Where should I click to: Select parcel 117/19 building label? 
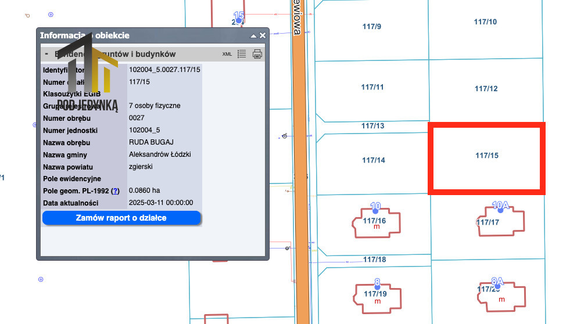click(x=375, y=294)
